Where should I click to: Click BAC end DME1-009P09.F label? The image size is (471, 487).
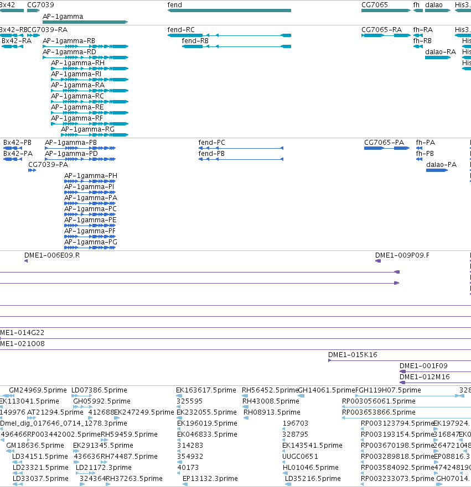point(402,255)
